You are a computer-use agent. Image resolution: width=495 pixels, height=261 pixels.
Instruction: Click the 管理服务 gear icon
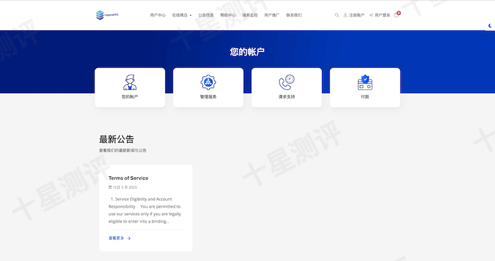[209, 82]
